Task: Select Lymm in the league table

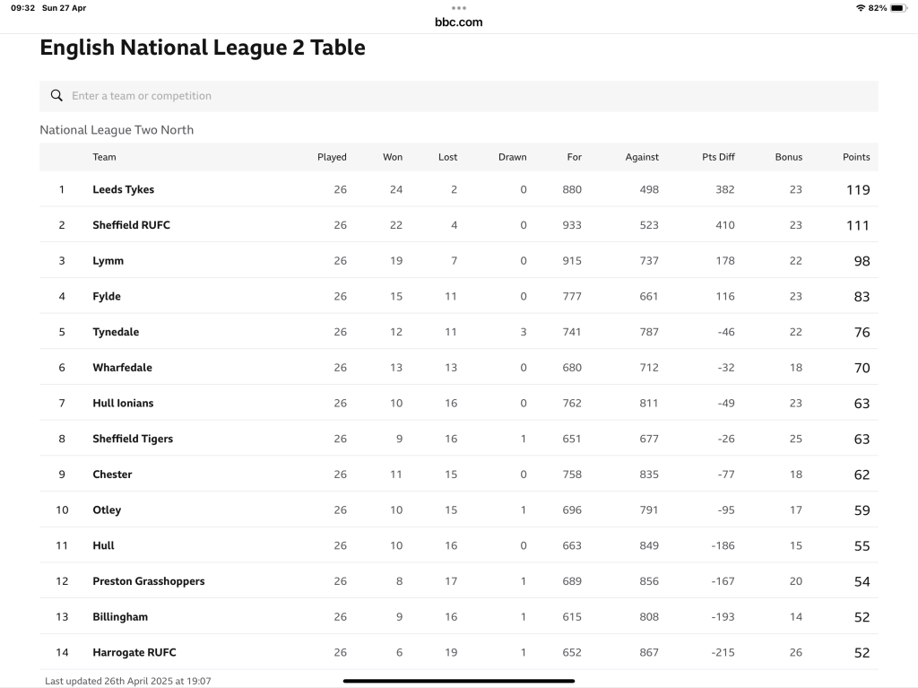Action: [108, 261]
